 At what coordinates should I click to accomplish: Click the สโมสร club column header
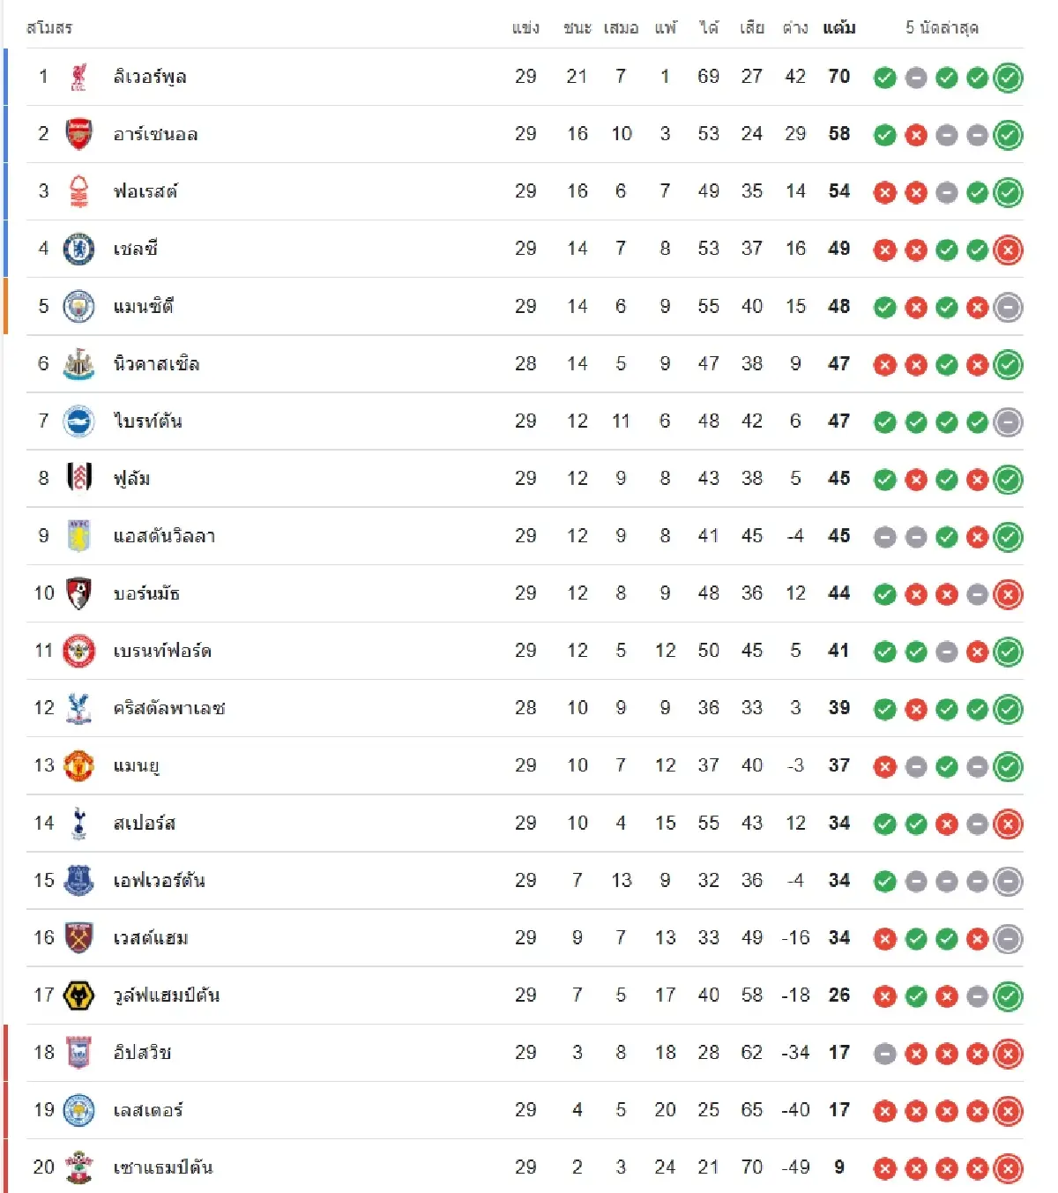(49, 28)
